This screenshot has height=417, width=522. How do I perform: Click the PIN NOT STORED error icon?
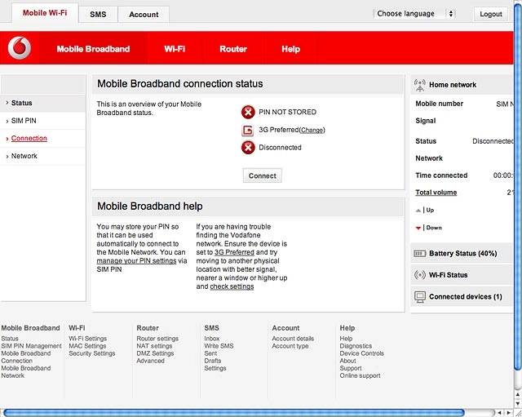(x=248, y=113)
